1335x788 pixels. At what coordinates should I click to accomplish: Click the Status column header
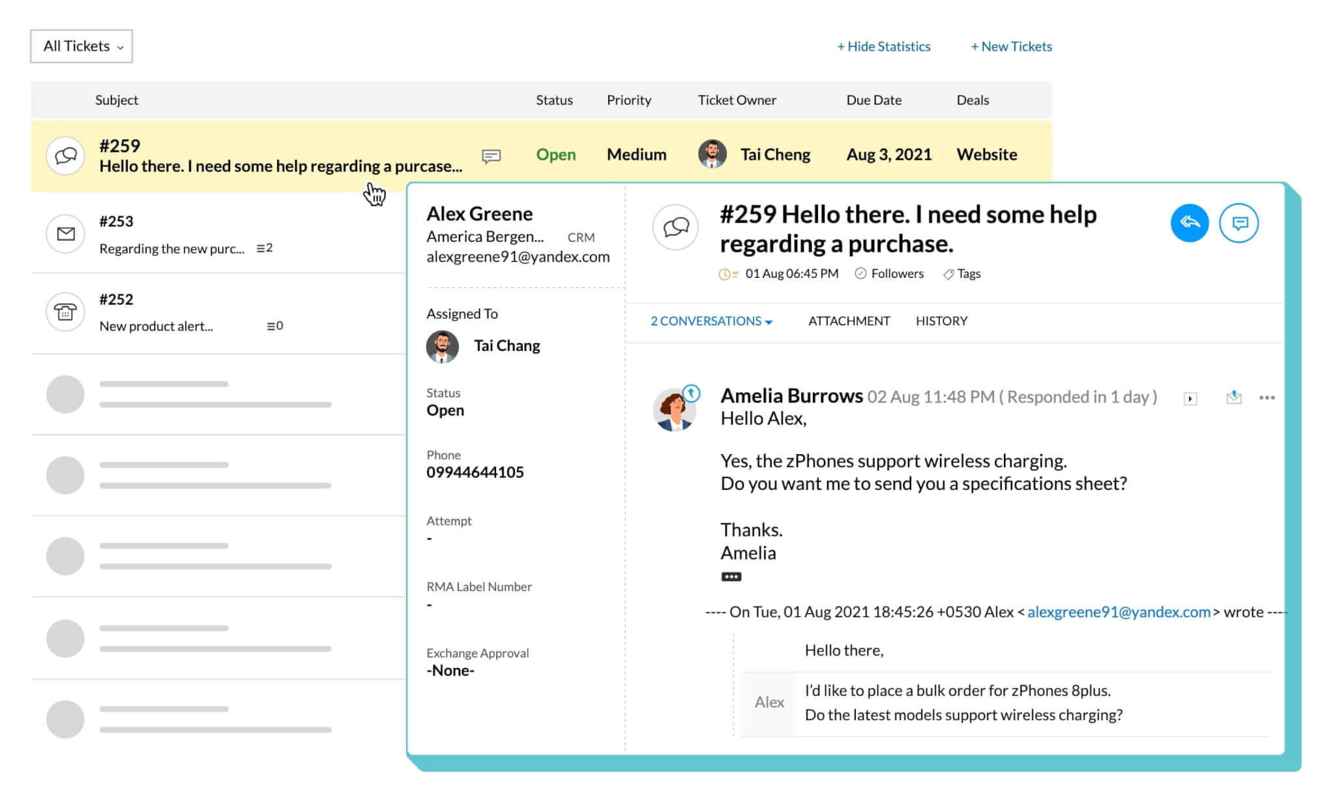point(554,100)
